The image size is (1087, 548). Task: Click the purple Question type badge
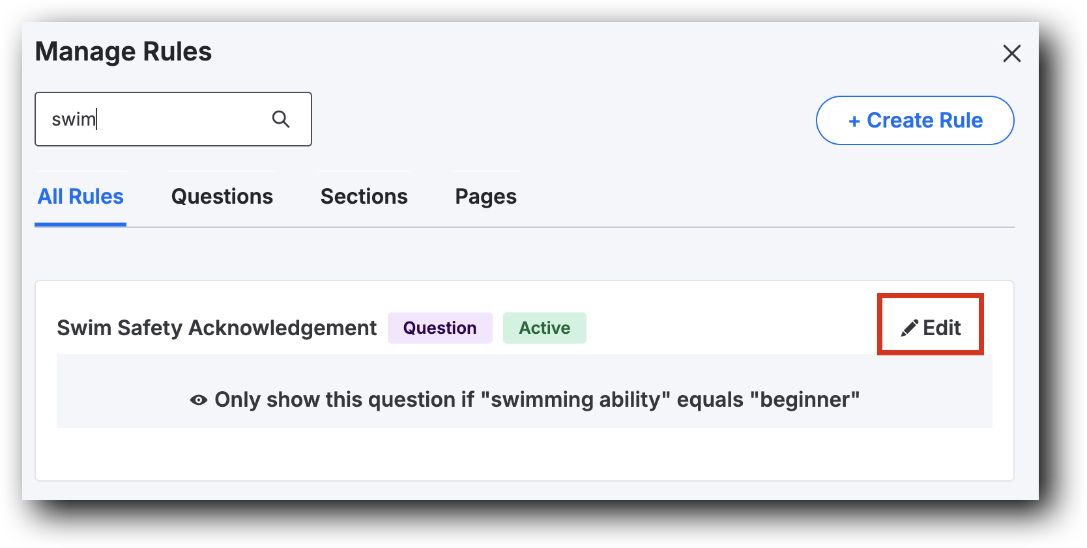pyautogui.click(x=440, y=328)
